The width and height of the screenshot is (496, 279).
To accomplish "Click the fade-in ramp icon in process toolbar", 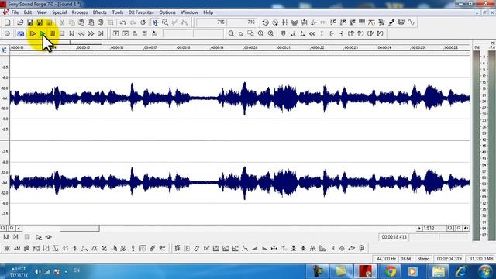I will click(255, 248).
